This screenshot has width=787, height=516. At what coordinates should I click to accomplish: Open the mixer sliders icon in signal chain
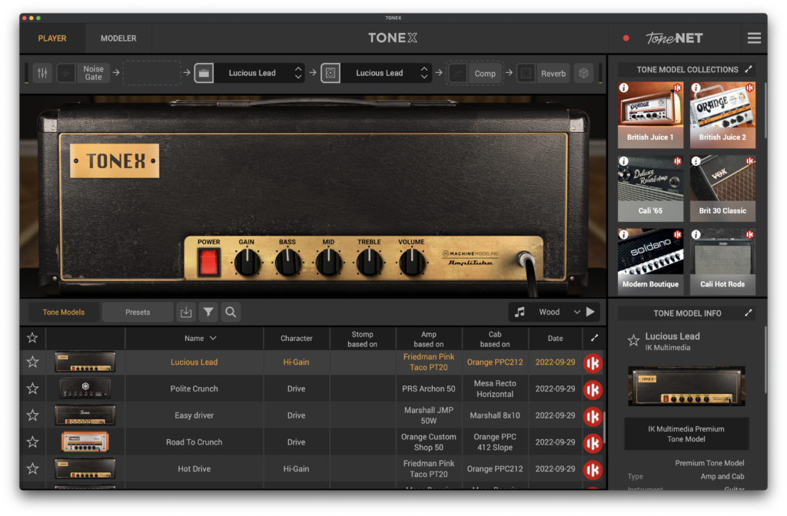pyautogui.click(x=42, y=73)
